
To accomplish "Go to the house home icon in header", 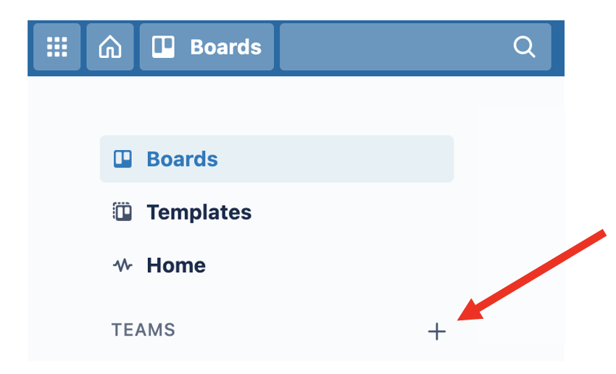I will click(110, 46).
